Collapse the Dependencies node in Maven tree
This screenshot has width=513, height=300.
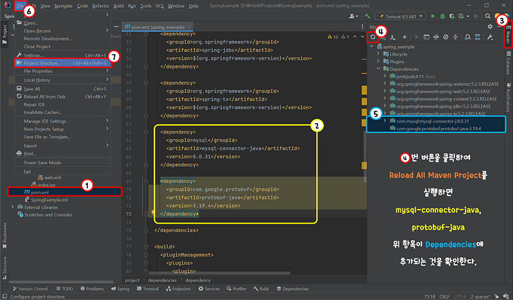378,69
